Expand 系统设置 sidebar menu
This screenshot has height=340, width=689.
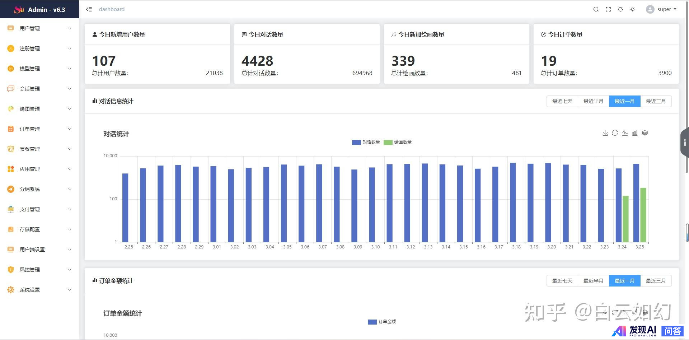pos(39,290)
